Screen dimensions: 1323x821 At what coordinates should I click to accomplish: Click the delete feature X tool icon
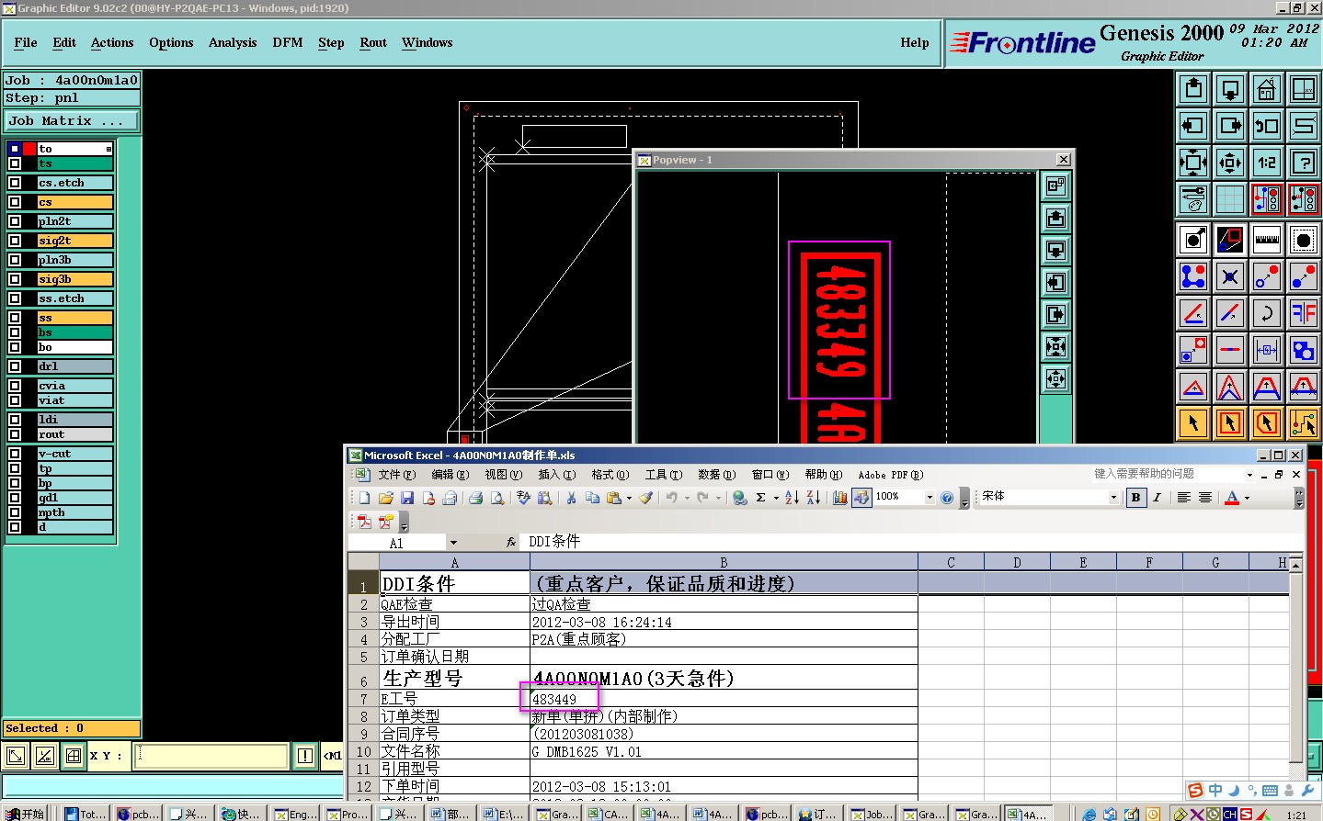coord(1230,276)
